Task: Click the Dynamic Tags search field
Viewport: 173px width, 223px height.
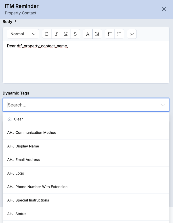Action: coord(86,105)
